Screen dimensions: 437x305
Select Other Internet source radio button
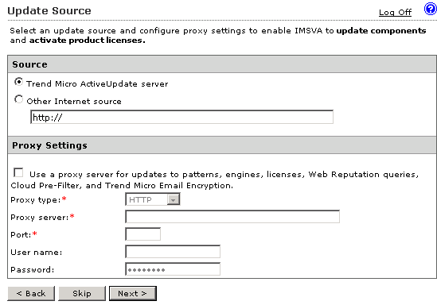(18, 99)
